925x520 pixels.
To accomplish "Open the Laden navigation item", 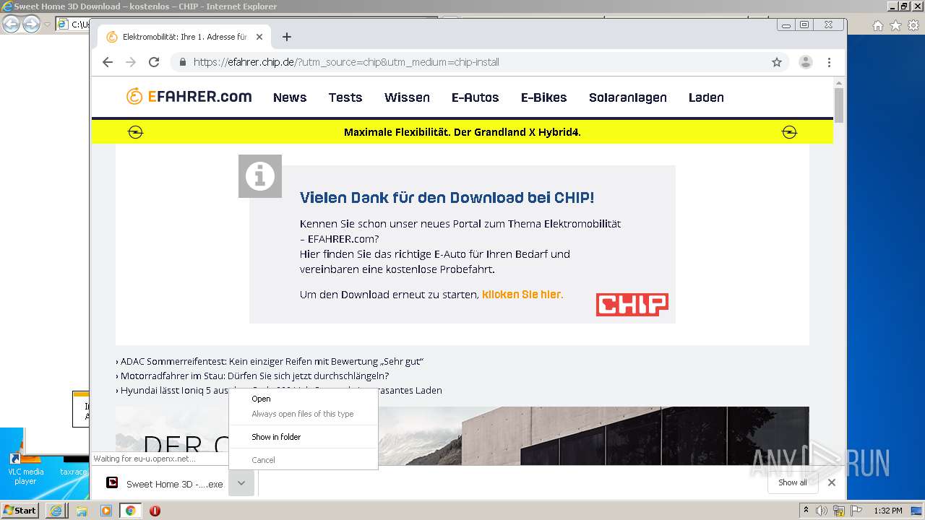I will (706, 97).
